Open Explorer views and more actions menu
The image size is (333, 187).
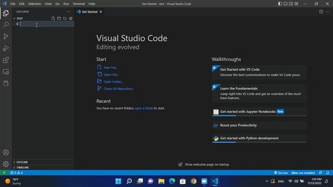[x=68, y=11]
